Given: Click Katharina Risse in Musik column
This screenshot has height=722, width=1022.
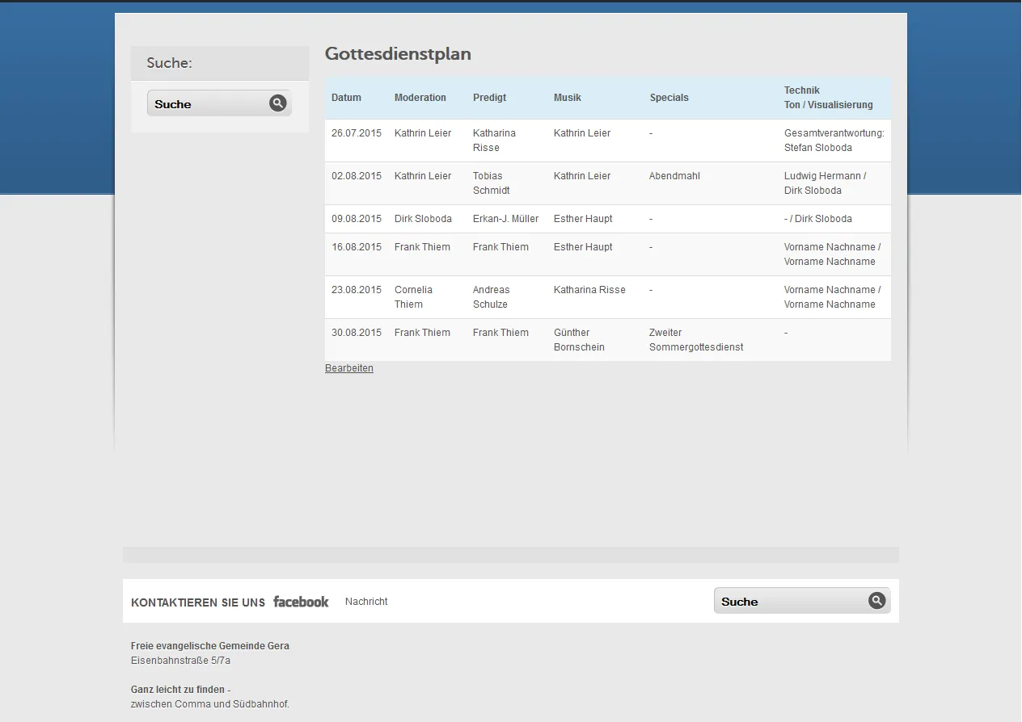Looking at the screenshot, I should coord(589,290).
